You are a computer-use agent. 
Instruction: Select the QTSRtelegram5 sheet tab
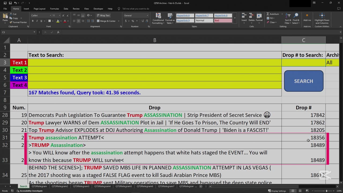pos(124,186)
